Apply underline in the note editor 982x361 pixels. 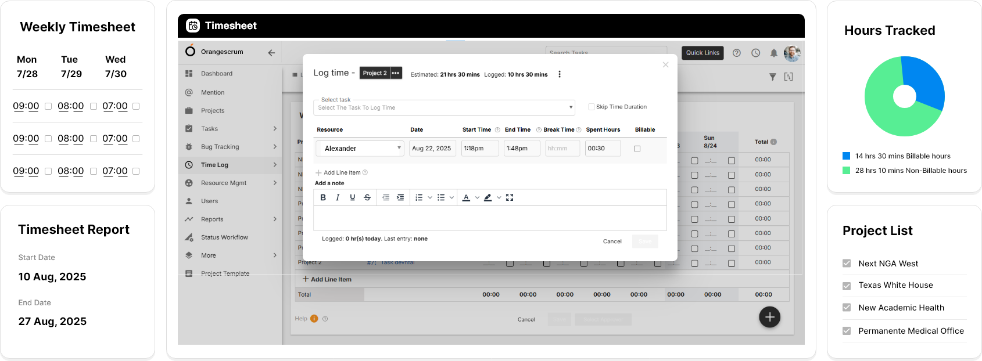pyautogui.click(x=352, y=197)
